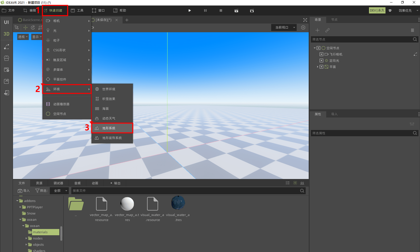Play the current scene clapper icon

[x=236, y=10]
